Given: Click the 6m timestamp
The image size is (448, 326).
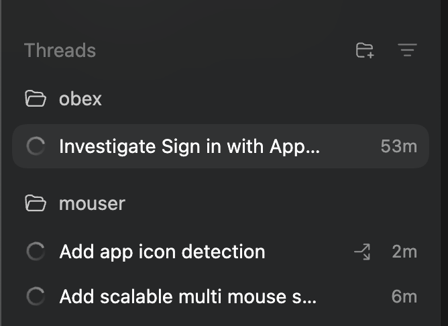Looking at the screenshot, I should pyautogui.click(x=404, y=296).
